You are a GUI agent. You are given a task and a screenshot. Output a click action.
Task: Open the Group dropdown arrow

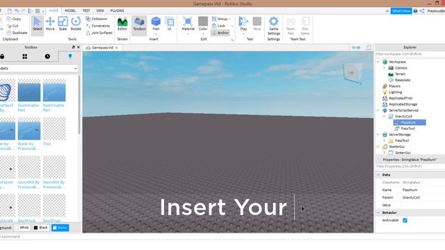[229, 19]
